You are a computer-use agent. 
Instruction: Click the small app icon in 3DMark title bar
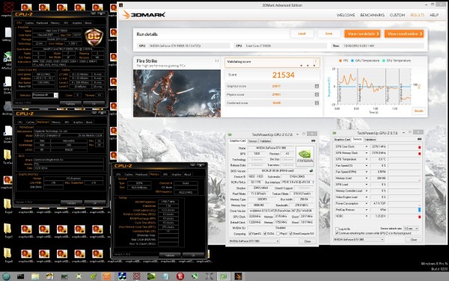point(120,5)
